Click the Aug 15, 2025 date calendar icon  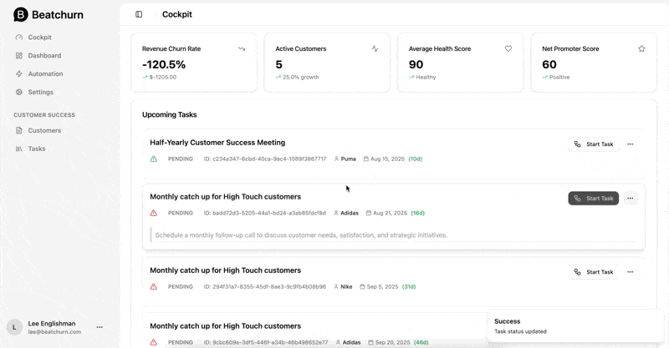click(366, 159)
